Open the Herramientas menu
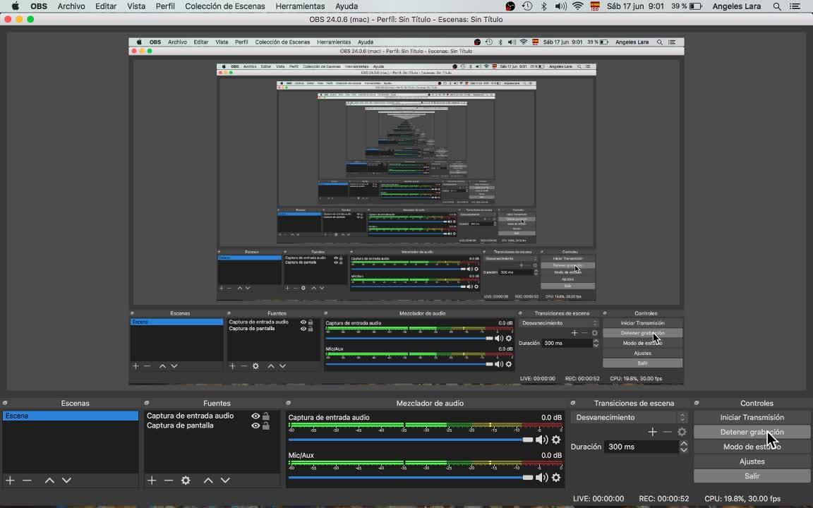 point(300,6)
